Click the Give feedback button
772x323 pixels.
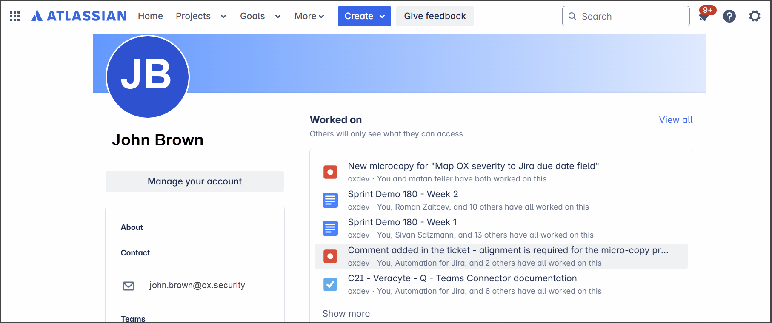[435, 16]
